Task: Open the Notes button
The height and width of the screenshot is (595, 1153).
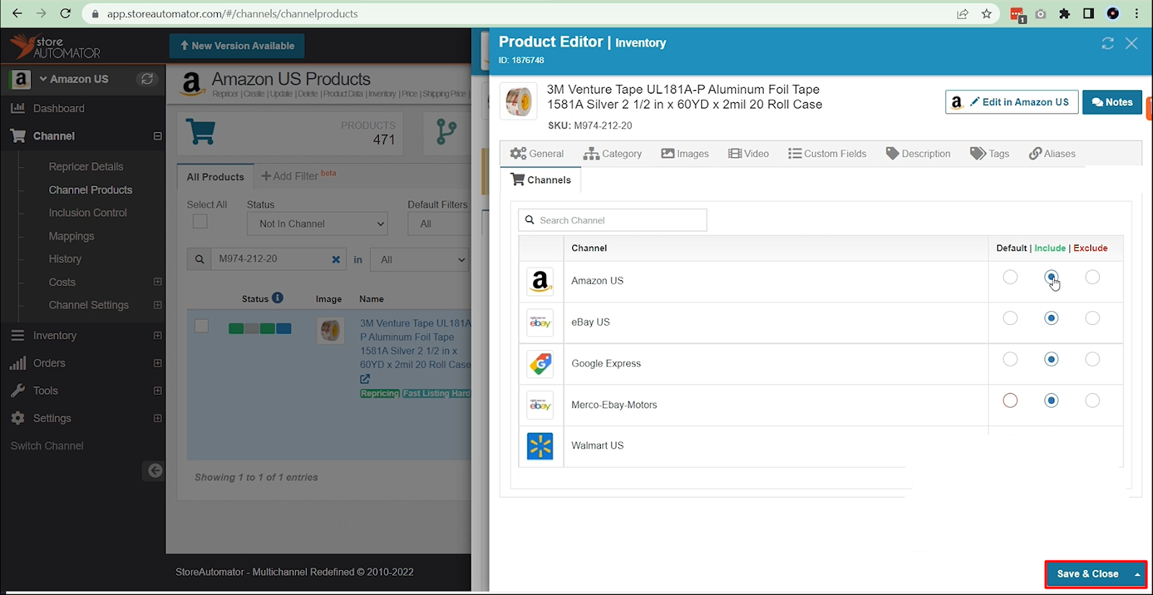Action: click(1112, 102)
